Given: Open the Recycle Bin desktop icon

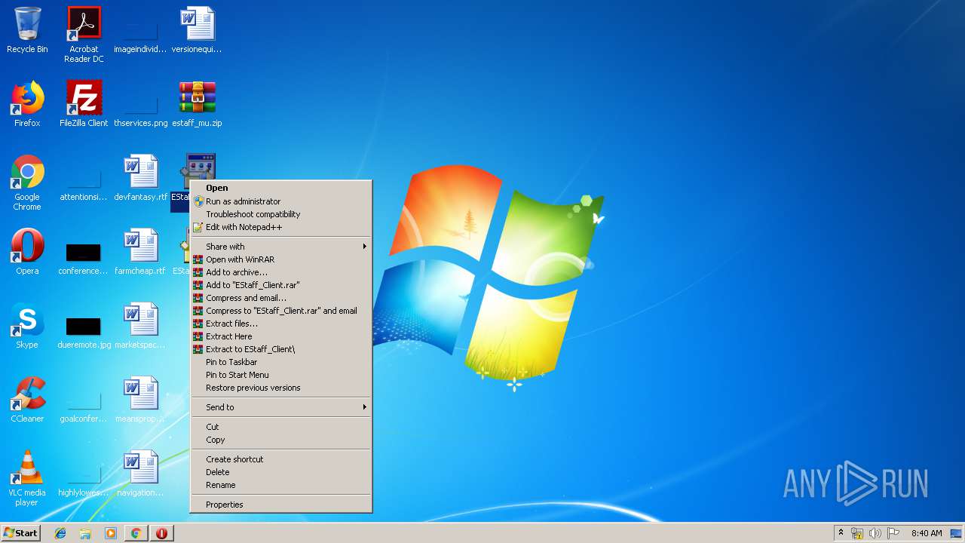Looking at the screenshot, I should (x=27, y=30).
